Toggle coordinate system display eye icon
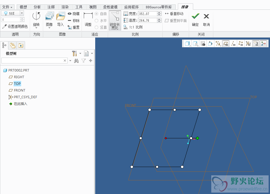 point(248,43)
